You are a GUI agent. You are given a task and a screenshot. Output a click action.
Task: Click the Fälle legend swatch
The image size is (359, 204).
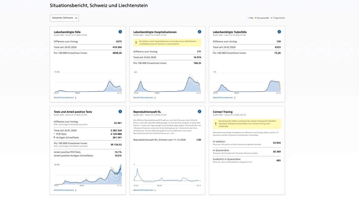point(248,18)
